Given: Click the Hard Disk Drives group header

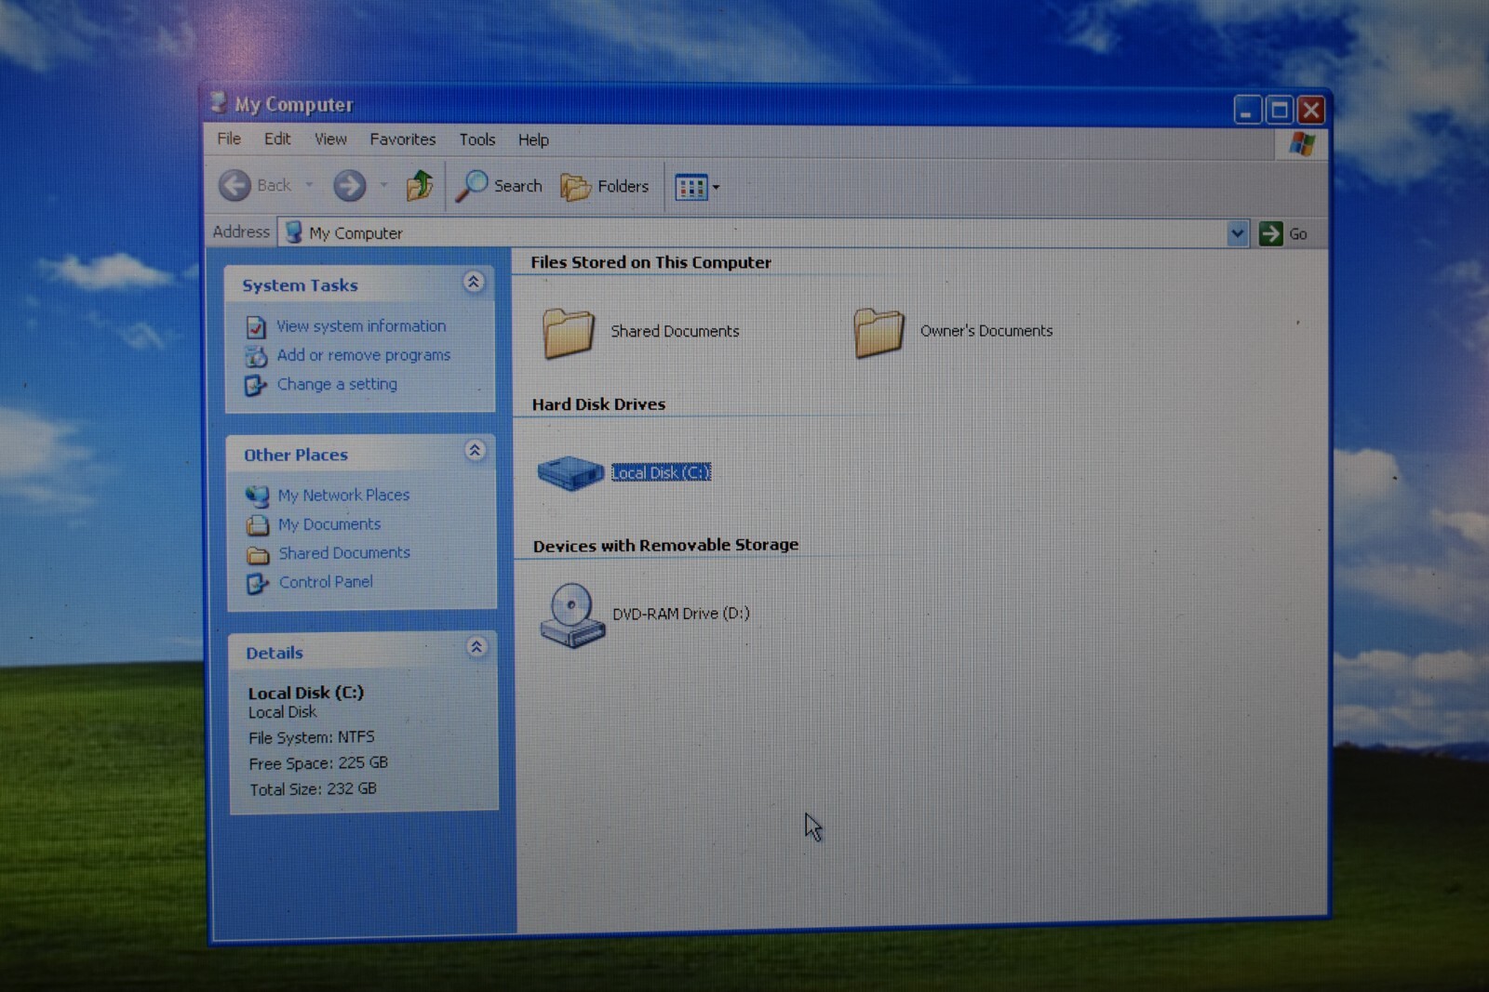Looking at the screenshot, I should coord(598,404).
